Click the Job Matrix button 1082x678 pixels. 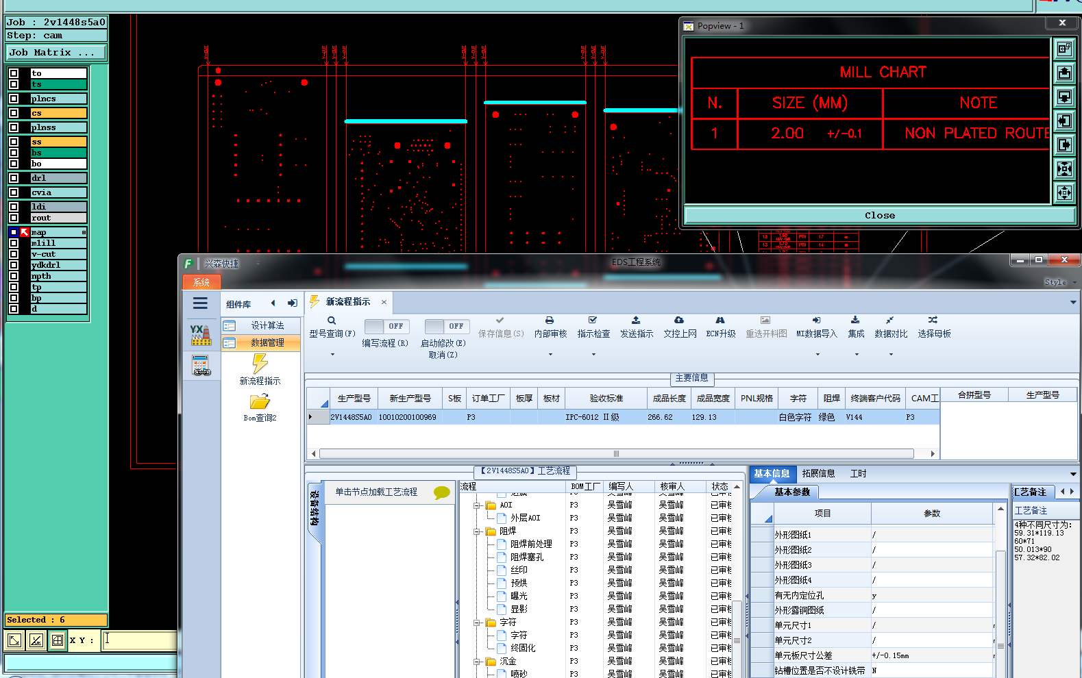click(56, 53)
